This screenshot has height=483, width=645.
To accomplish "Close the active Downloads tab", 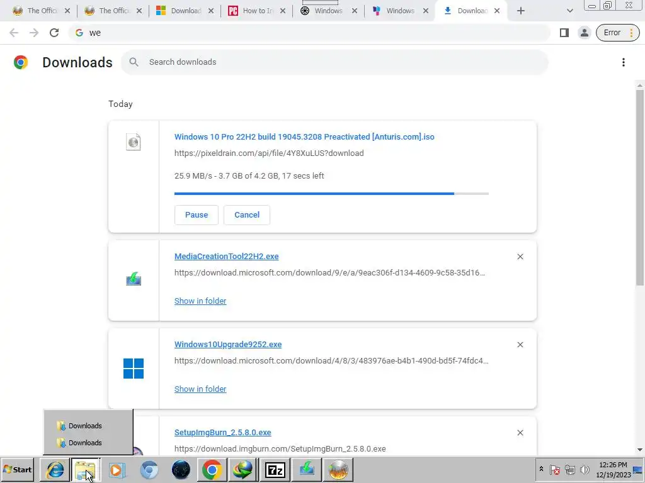I will click(x=497, y=11).
